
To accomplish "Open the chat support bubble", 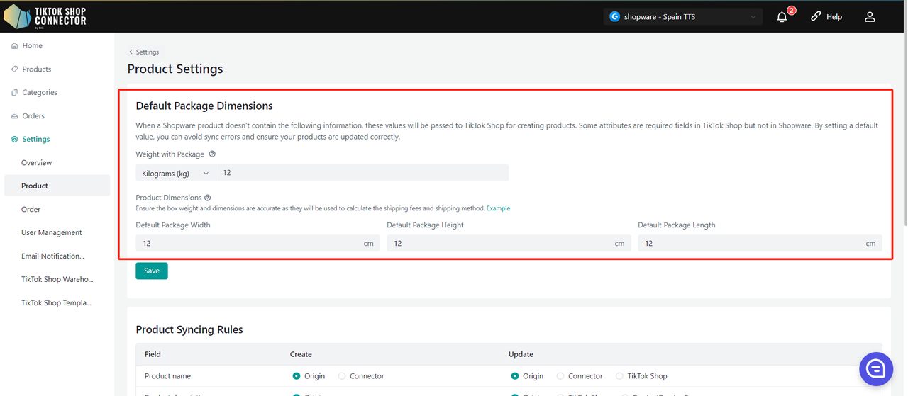I will point(875,368).
